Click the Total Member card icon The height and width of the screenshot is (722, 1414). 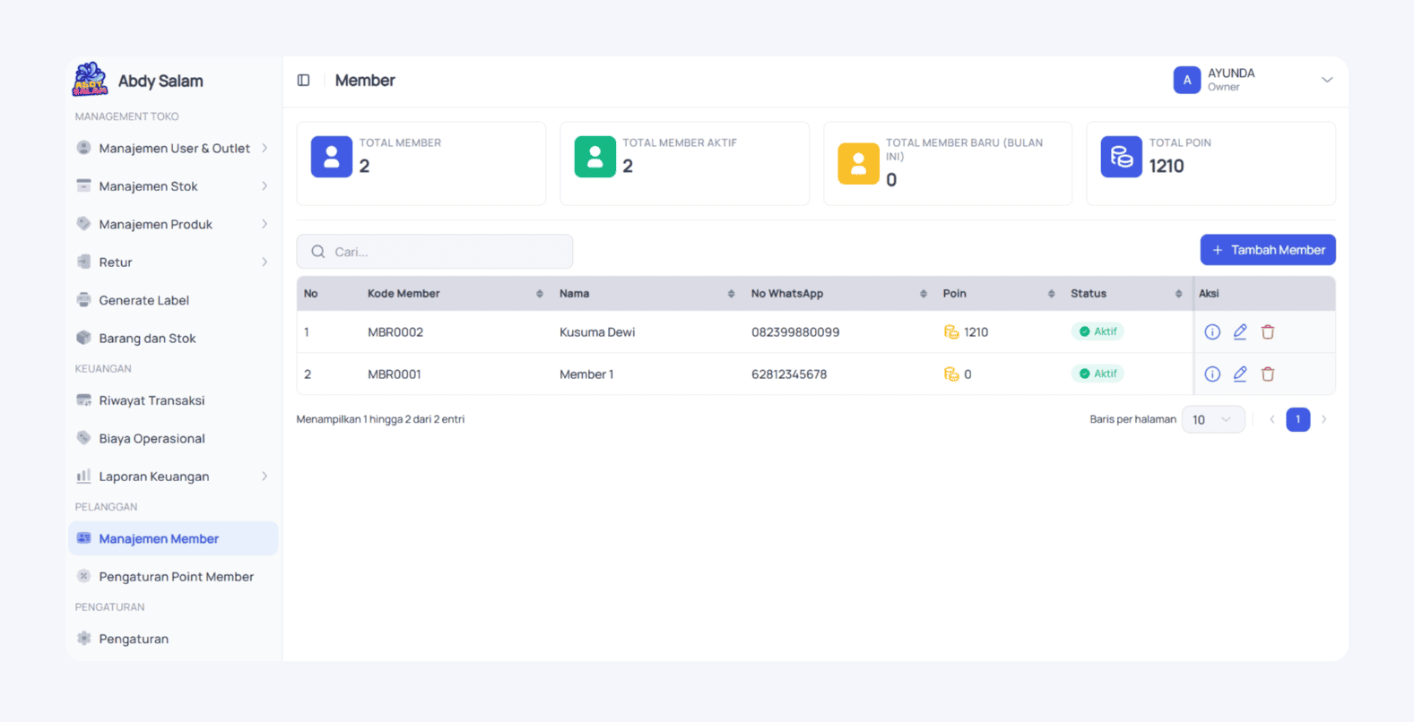point(332,157)
